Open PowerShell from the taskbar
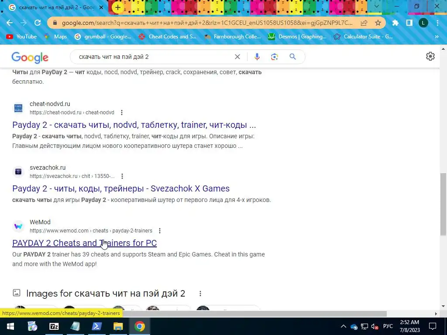This screenshot has width=447, height=335. click(x=96, y=326)
